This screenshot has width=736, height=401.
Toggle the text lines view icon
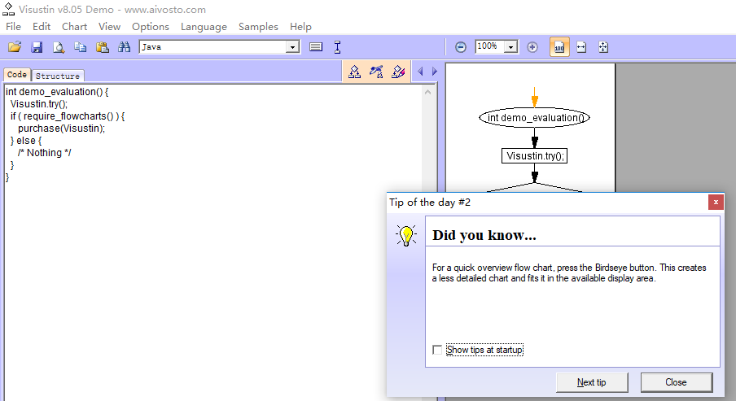316,47
